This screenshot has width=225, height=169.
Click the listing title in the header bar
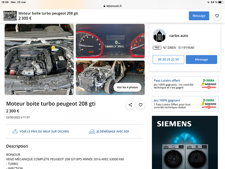(x=48, y=13)
